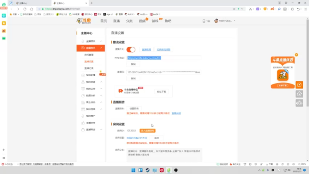Open the widgets icon in taskbar
Viewport: 309px width, 174px height.
[140, 170]
